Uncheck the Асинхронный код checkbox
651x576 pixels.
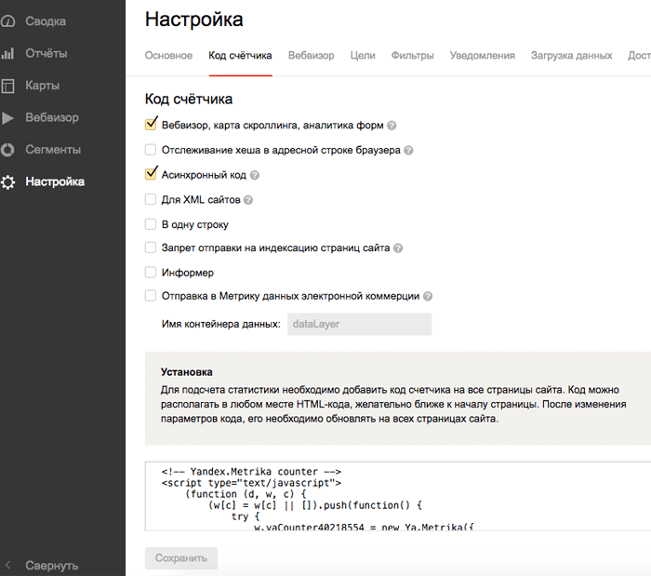pos(151,174)
